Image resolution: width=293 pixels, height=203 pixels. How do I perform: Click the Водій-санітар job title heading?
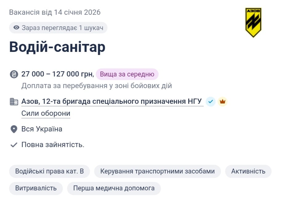(x=57, y=47)
